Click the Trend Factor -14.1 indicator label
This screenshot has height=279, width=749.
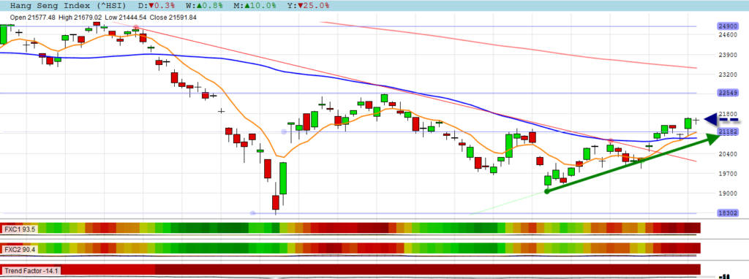coord(31,270)
